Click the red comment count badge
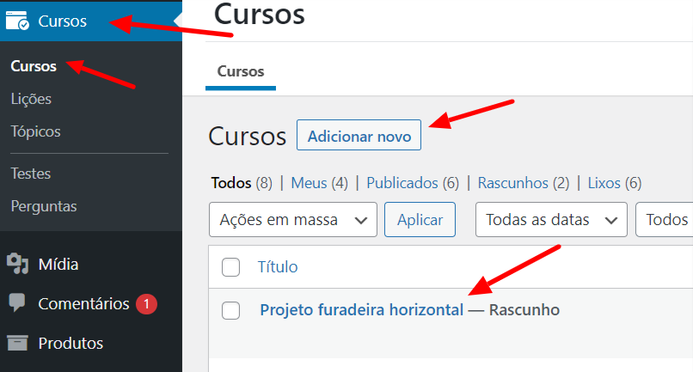 click(146, 304)
